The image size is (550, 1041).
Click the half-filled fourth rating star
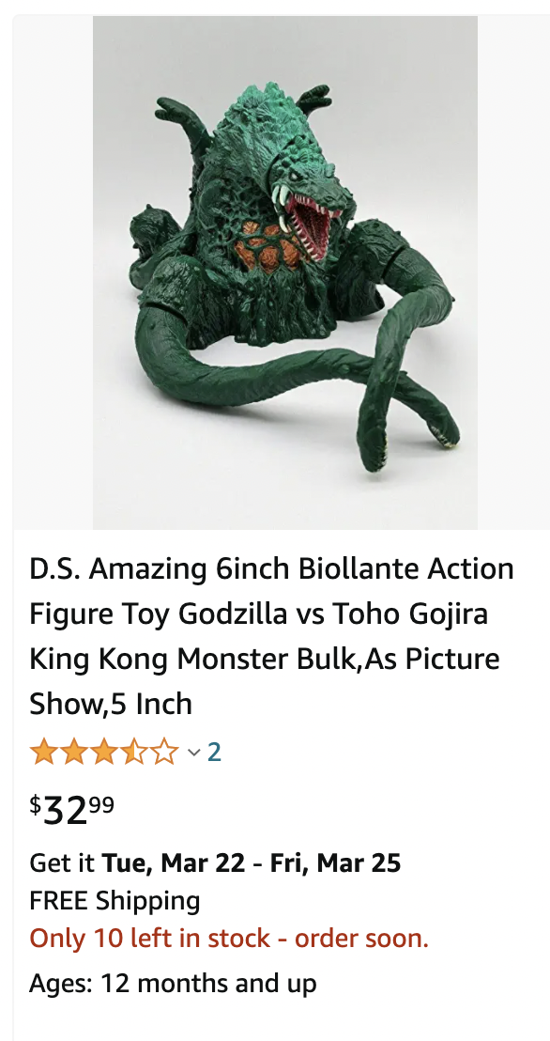pyautogui.click(x=134, y=753)
